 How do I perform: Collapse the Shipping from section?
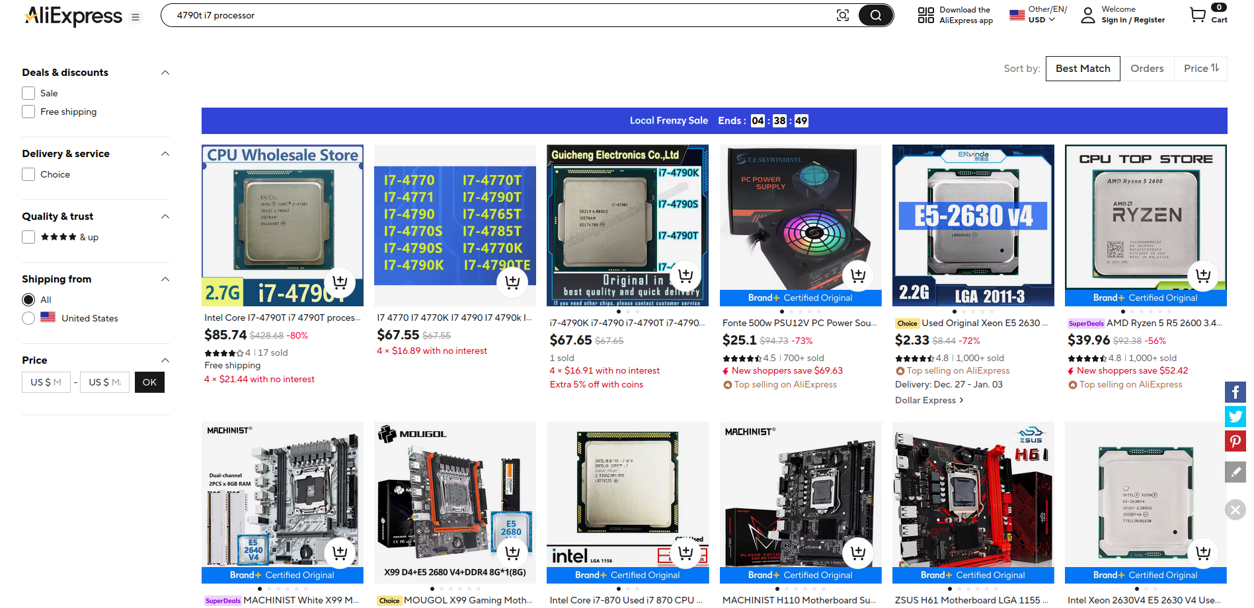click(165, 279)
